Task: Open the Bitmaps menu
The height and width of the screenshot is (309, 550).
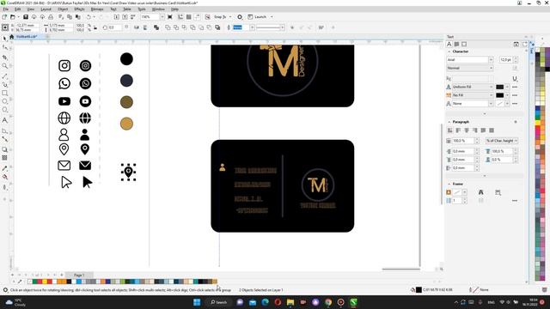Action: click(x=97, y=9)
